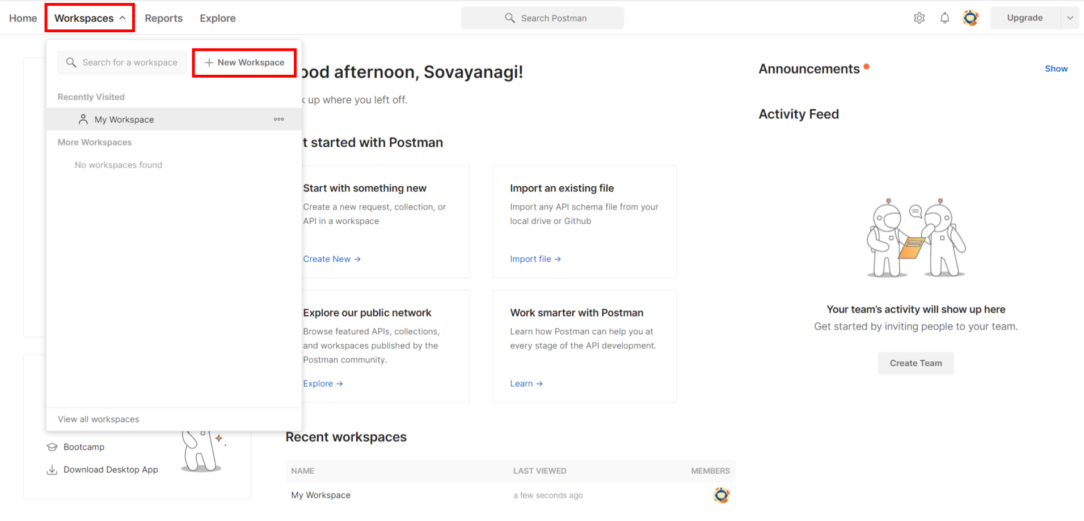1084x521 pixels.
Task: Open the Upgrade plan dropdown arrow
Action: coord(1071,18)
